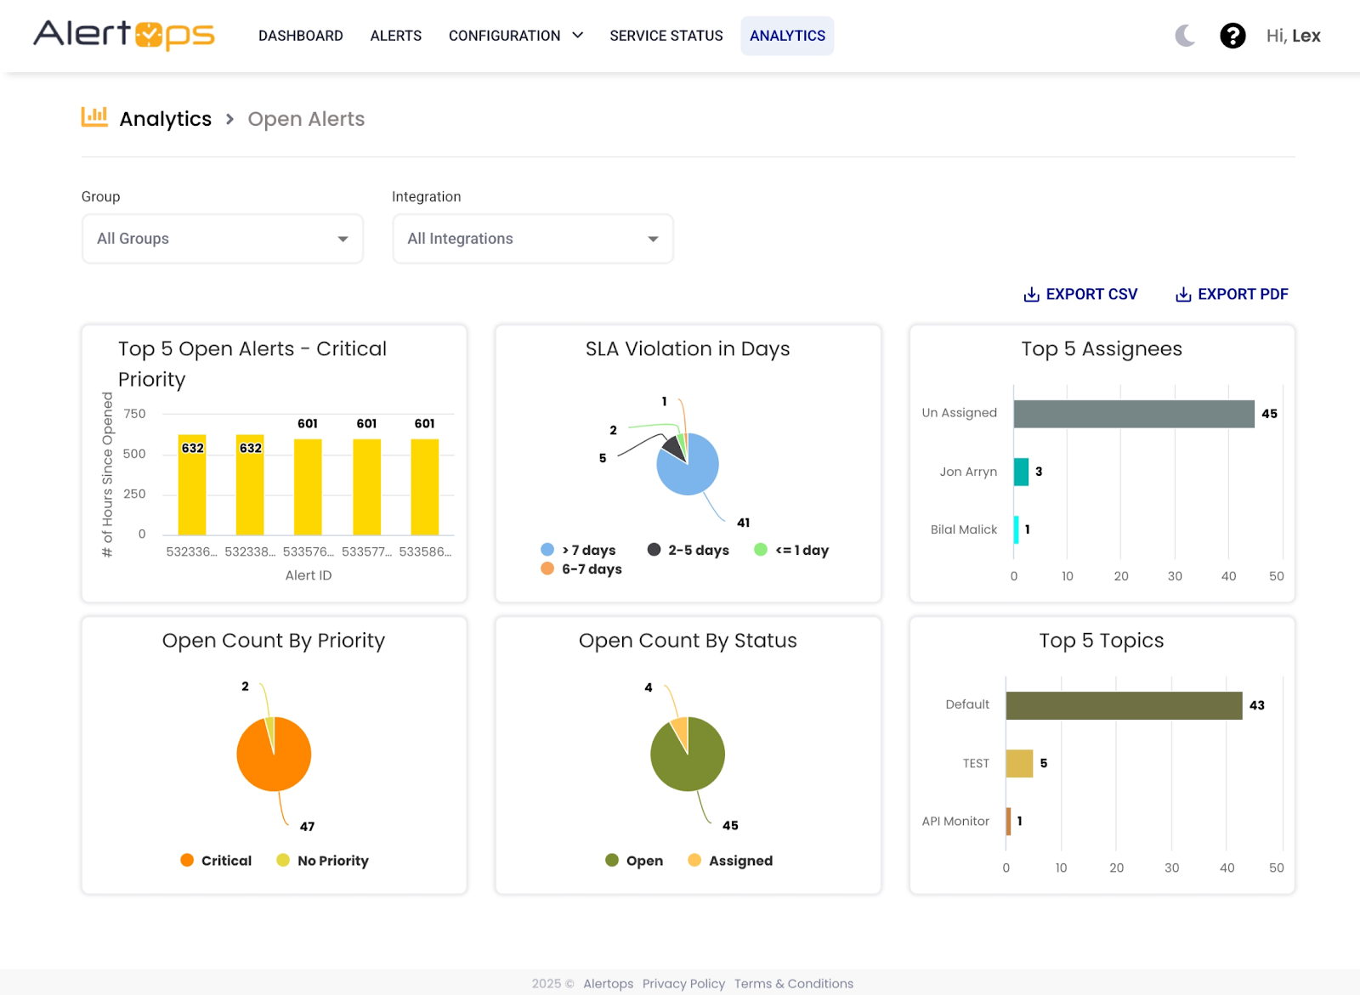
Task: Toggle dark mode moon icon
Action: [x=1185, y=36]
